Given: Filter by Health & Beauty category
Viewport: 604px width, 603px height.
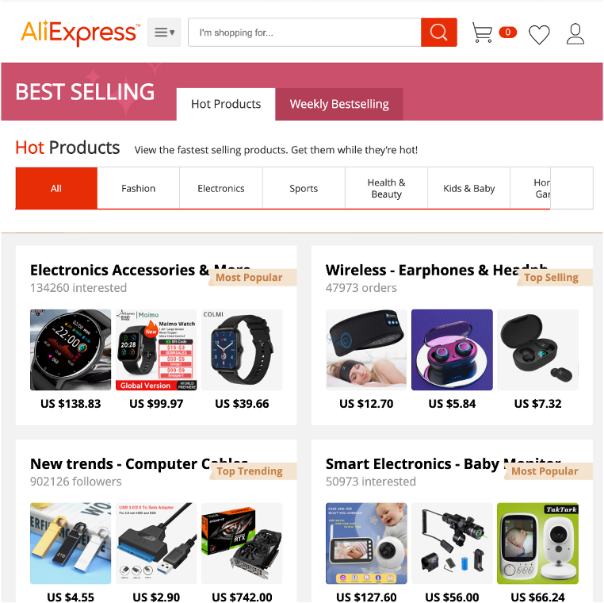Looking at the screenshot, I should (x=386, y=188).
